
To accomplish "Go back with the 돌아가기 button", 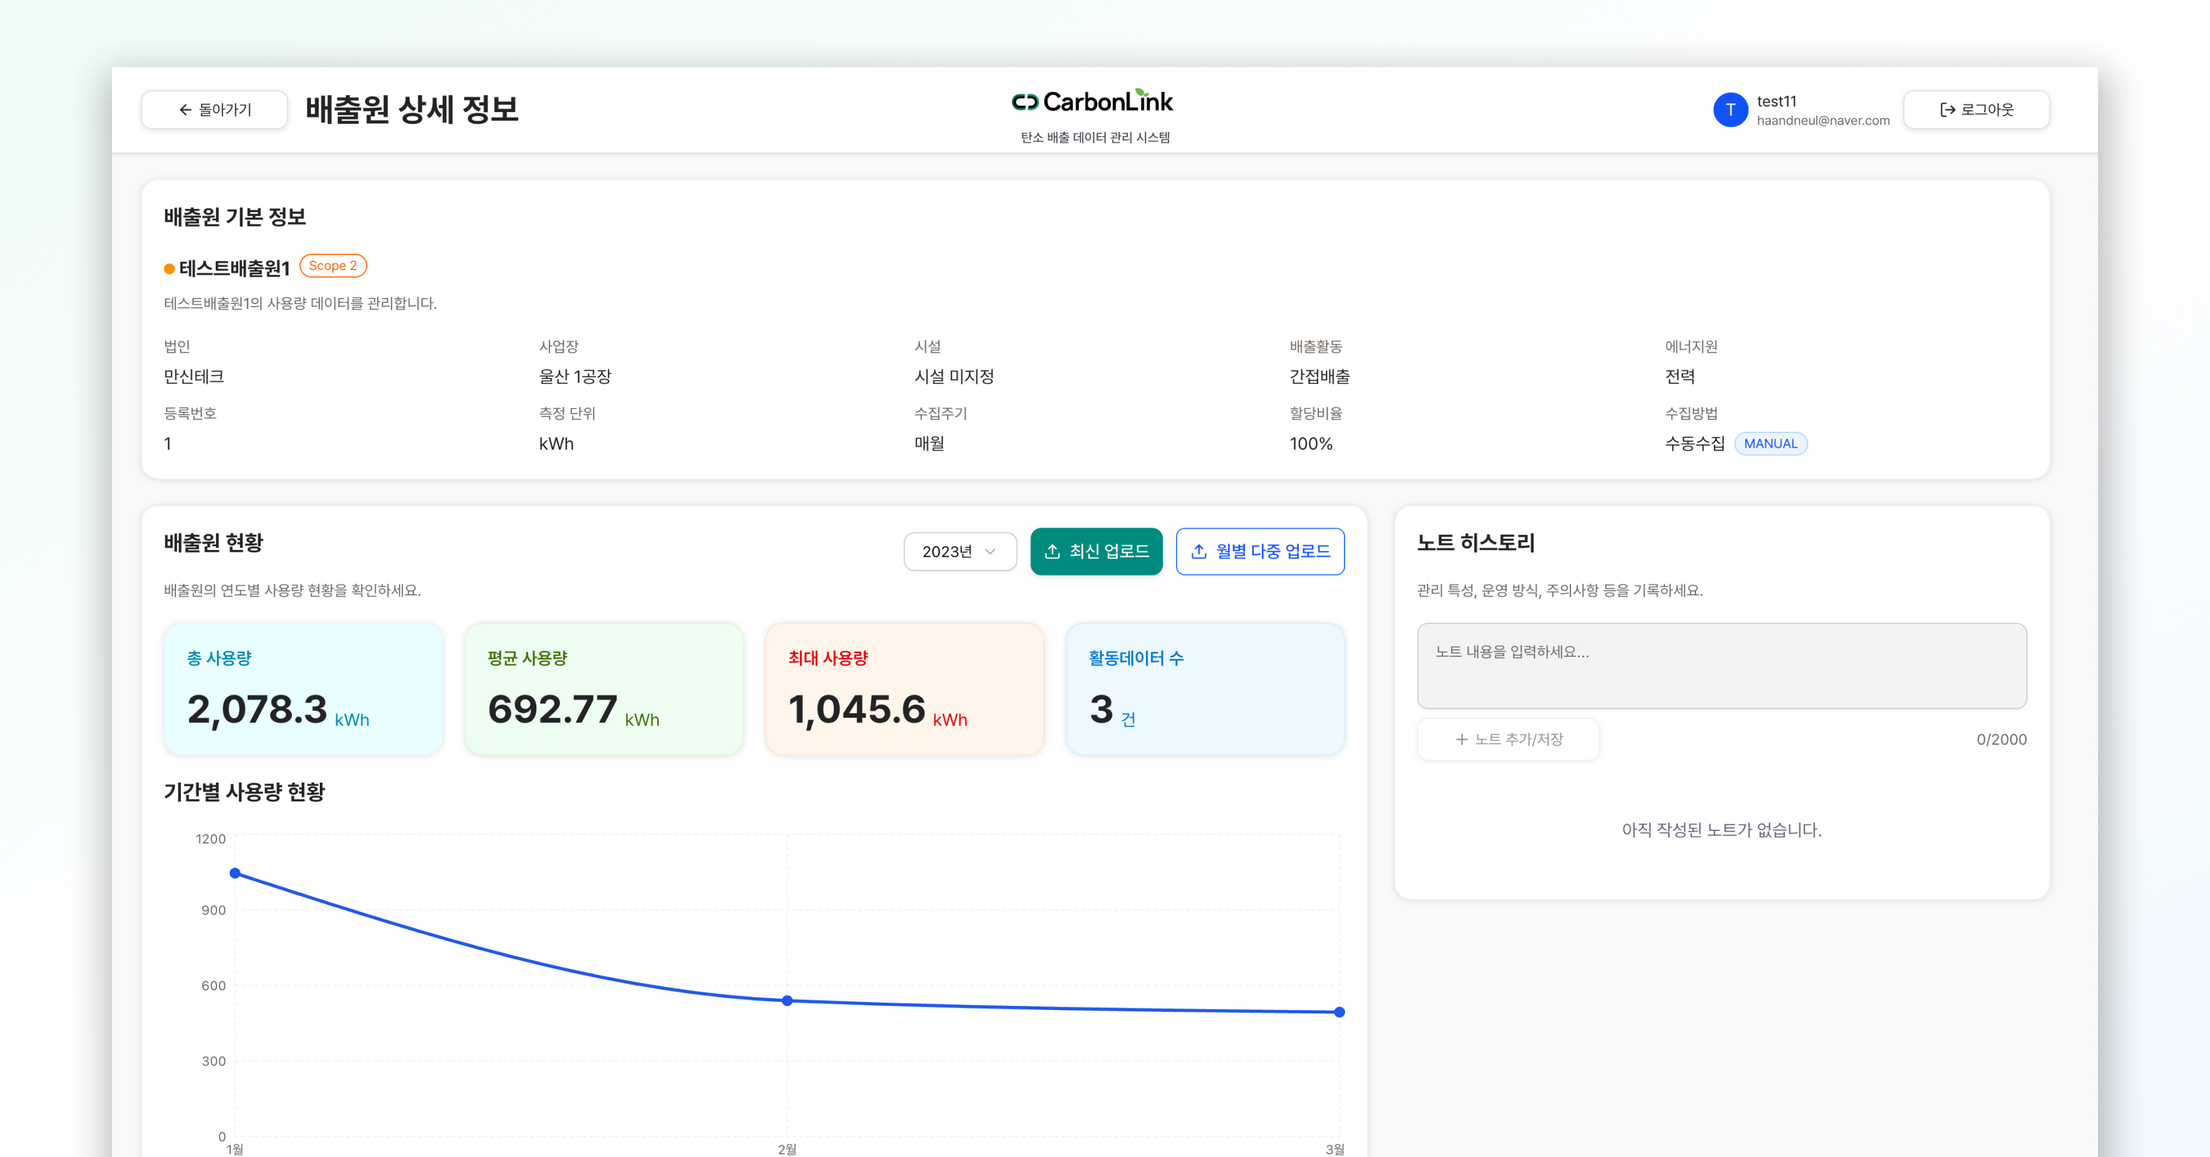I will pyautogui.click(x=215, y=109).
